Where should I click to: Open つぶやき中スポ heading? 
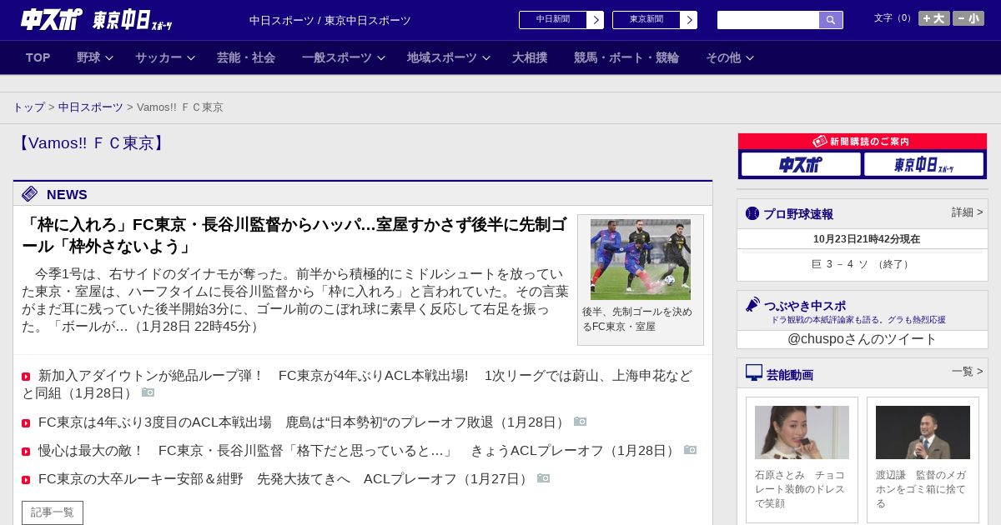pyautogui.click(x=805, y=306)
